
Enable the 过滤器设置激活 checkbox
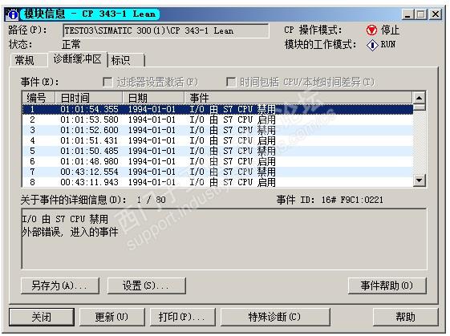(x=107, y=82)
